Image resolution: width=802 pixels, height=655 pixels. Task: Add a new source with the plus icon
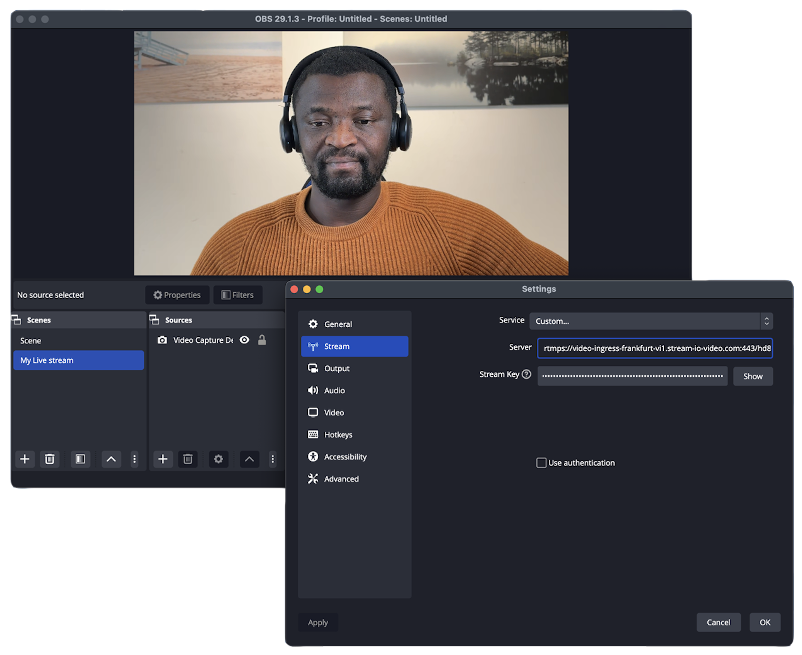[x=162, y=459]
